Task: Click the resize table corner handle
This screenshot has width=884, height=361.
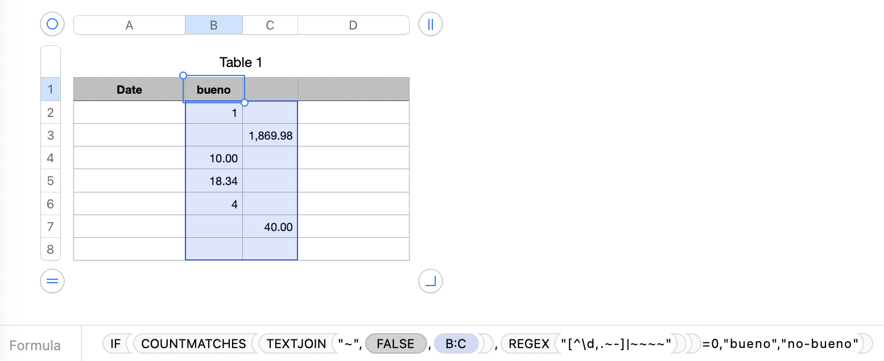Action: 430,281
